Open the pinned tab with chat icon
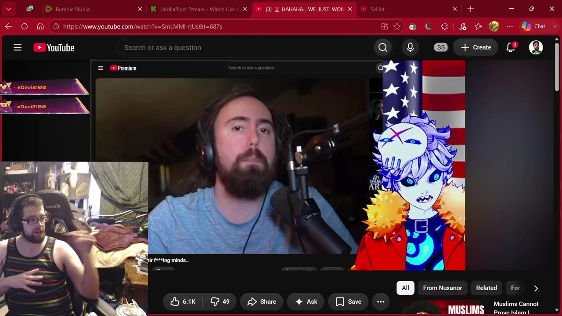The width and height of the screenshot is (562, 316). click(30, 9)
